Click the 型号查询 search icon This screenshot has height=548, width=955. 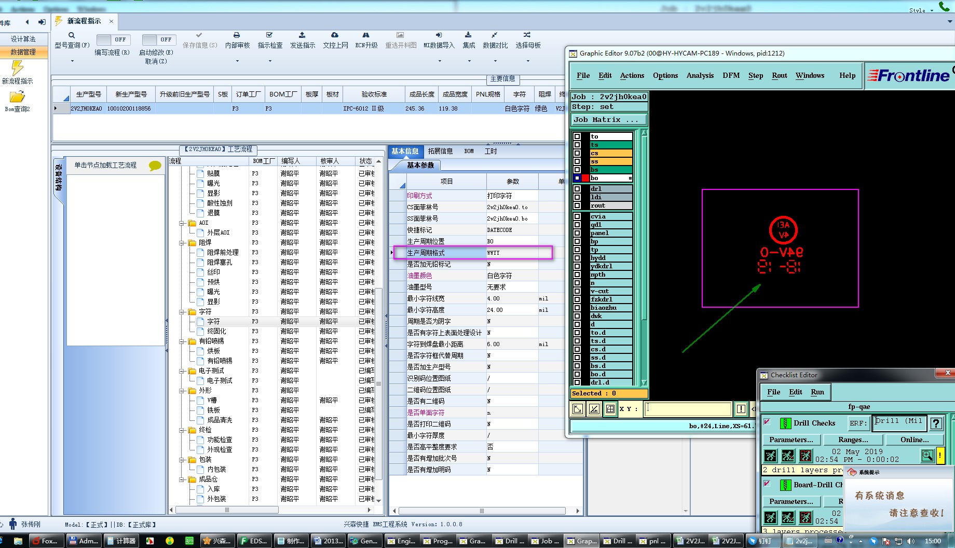point(72,35)
